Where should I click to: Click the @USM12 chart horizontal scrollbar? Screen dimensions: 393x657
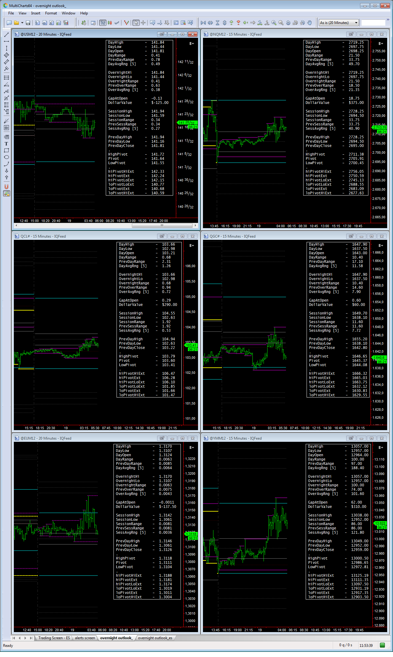pyautogui.click(x=162, y=225)
